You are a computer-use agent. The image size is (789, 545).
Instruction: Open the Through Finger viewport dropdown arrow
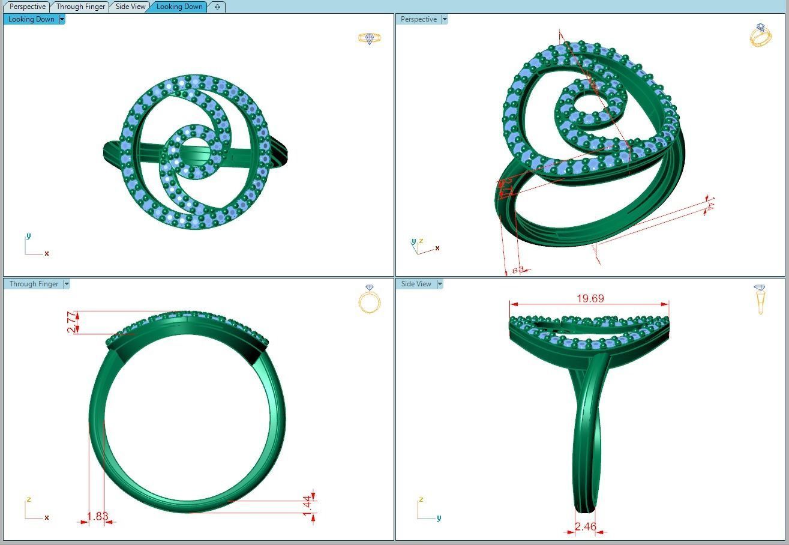[x=67, y=284]
